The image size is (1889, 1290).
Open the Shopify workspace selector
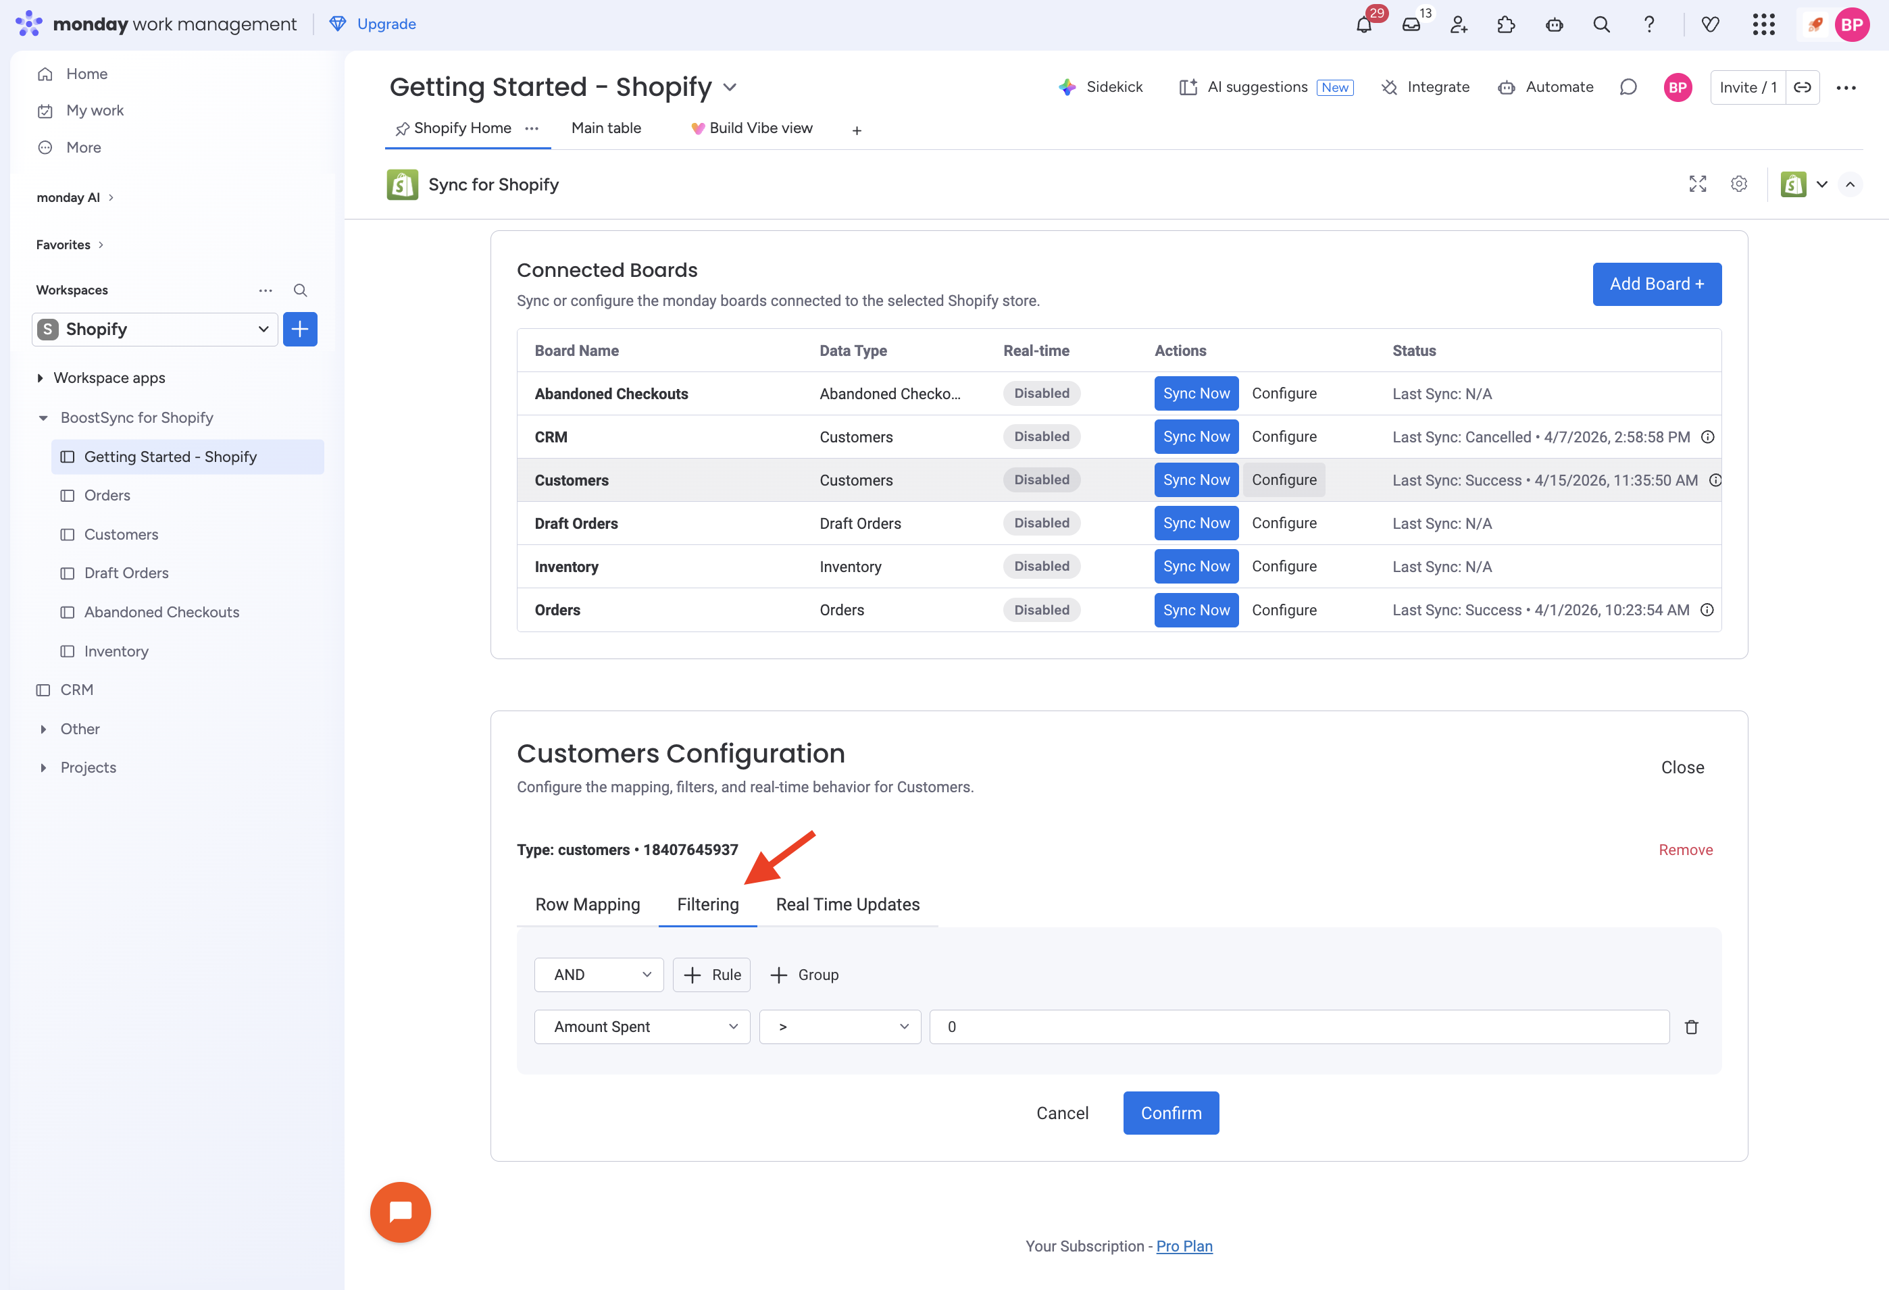(155, 329)
